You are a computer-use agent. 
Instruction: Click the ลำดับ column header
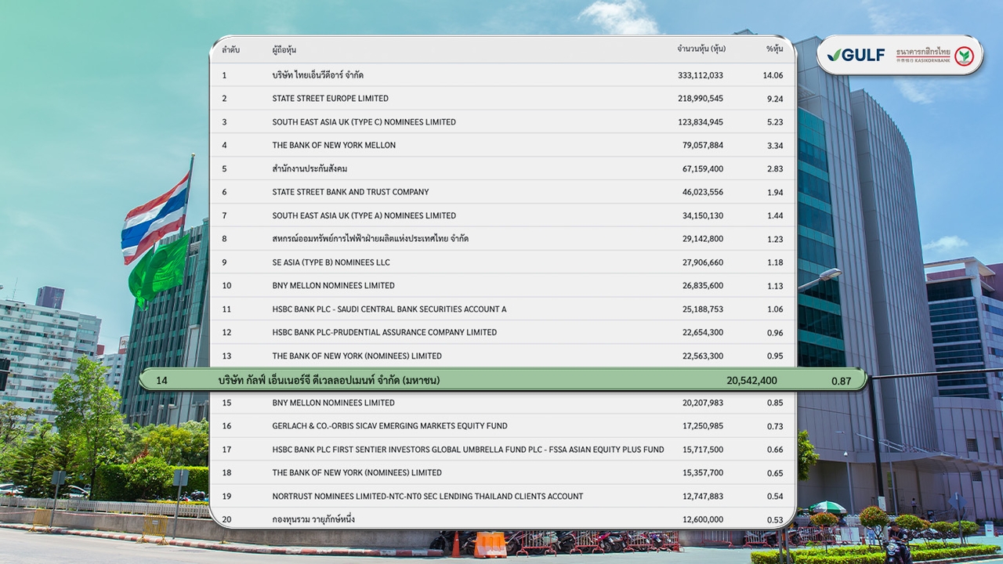[x=230, y=49]
